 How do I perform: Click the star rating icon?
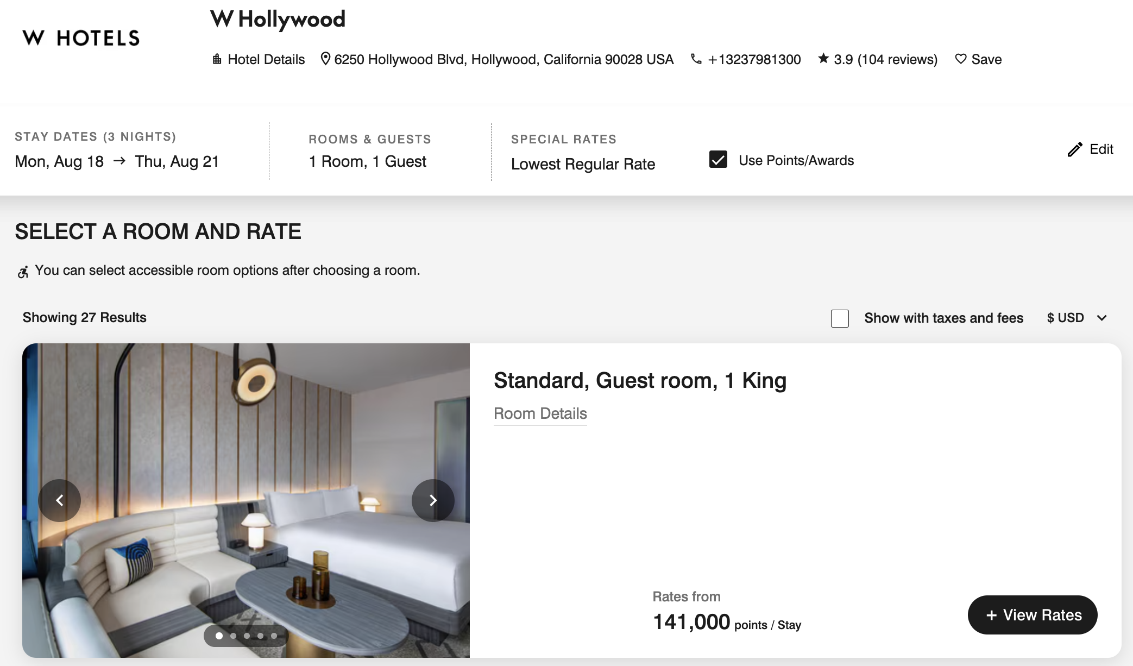pyautogui.click(x=823, y=58)
